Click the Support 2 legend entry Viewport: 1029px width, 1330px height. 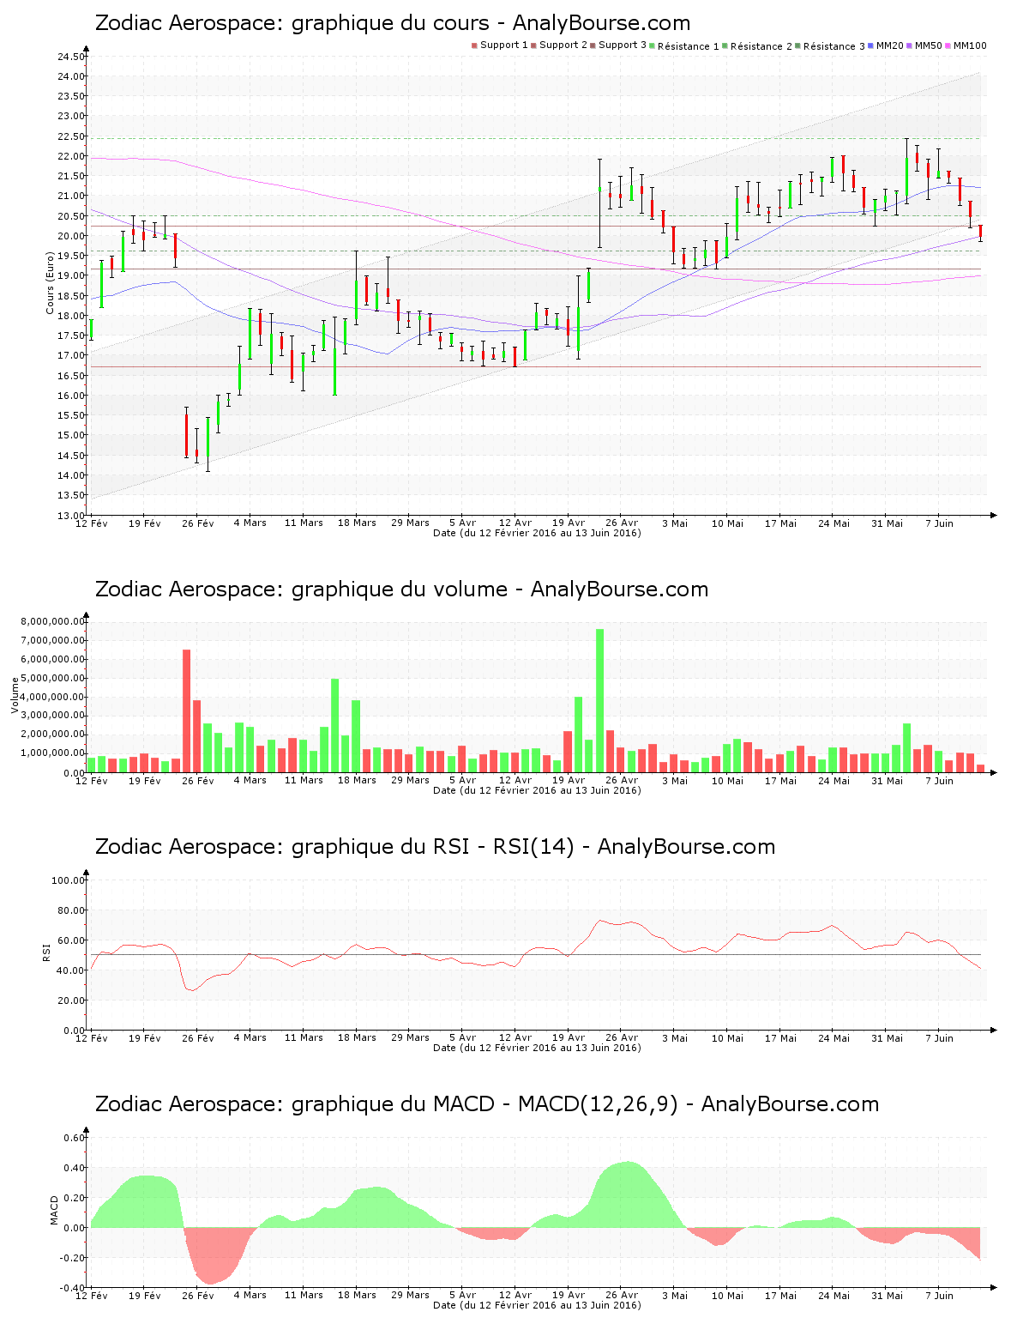click(x=559, y=45)
